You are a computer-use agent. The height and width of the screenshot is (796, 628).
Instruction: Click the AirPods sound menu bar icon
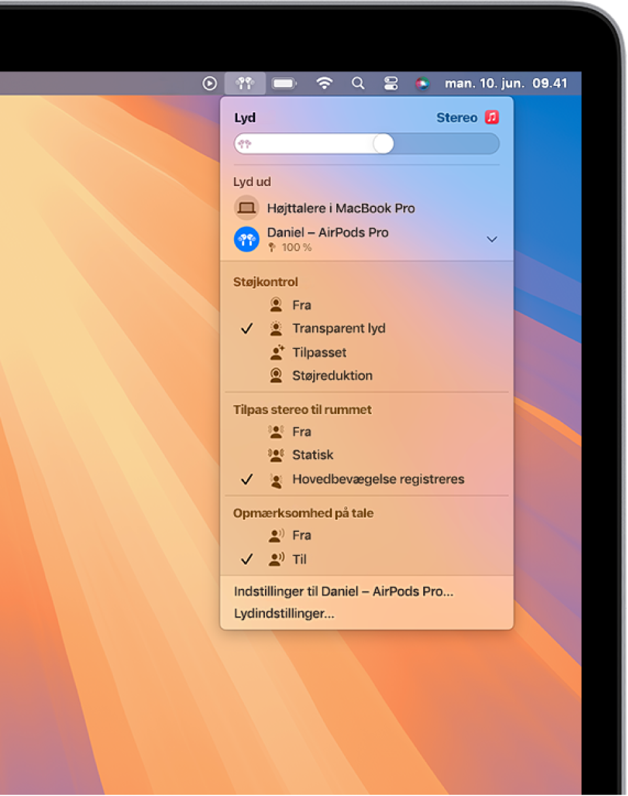point(245,83)
